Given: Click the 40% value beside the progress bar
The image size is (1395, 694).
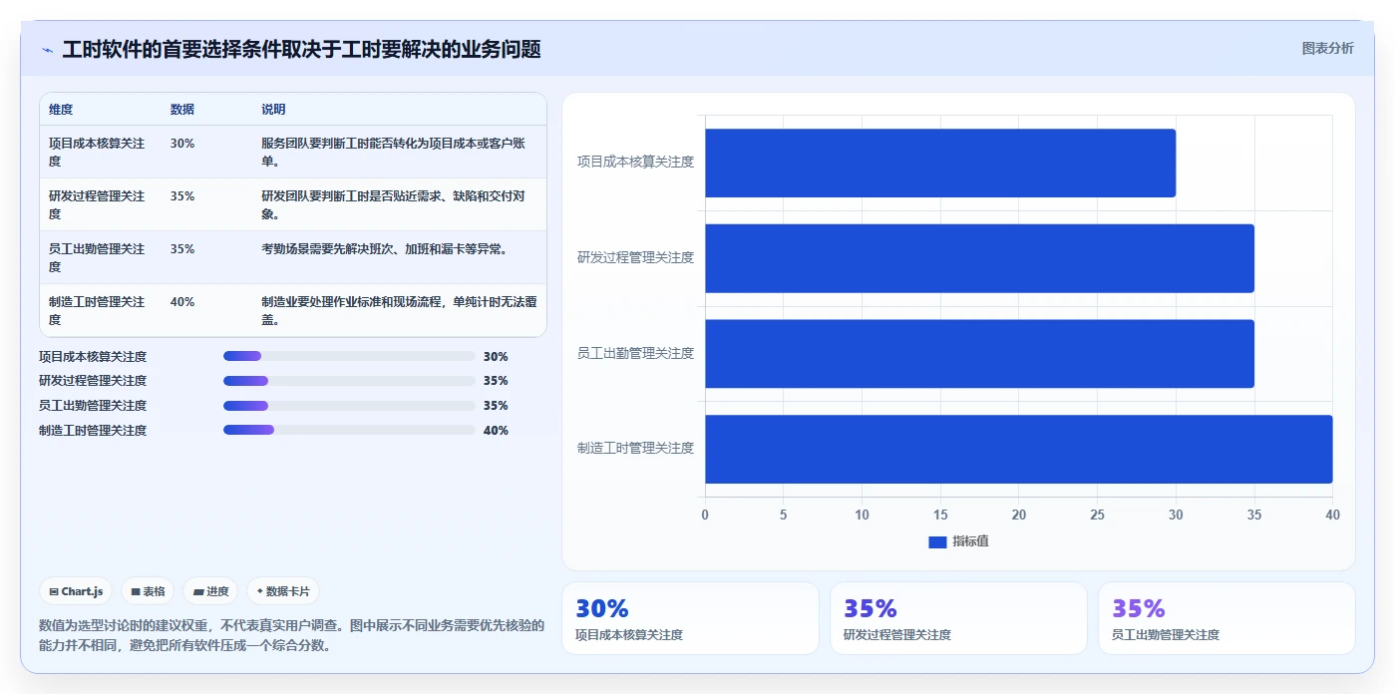Looking at the screenshot, I should (x=496, y=431).
